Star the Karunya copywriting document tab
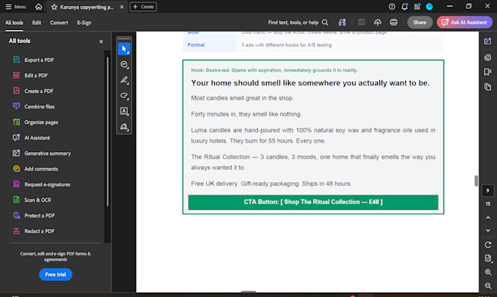497x297 pixels. click(x=54, y=7)
